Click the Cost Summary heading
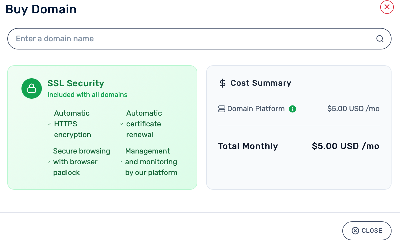The height and width of the screenshot is (242, 400). click(260, 83)
